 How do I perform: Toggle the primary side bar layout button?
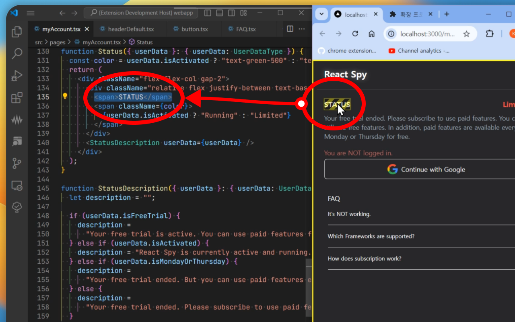(208, 13)
